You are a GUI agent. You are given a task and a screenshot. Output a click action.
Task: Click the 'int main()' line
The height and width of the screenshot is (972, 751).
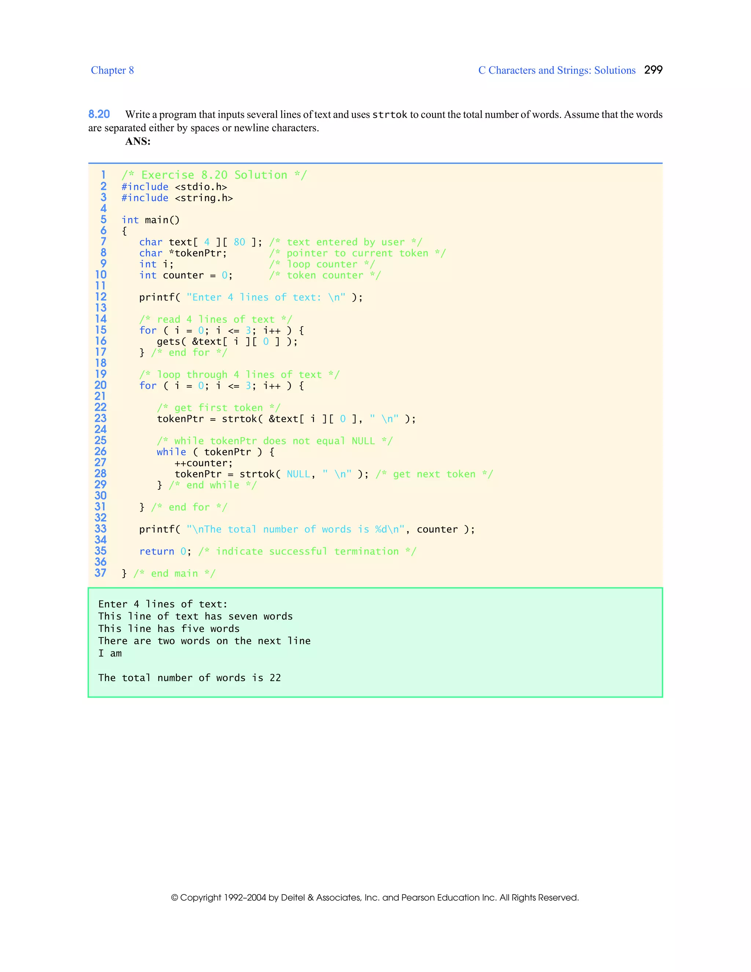tap(150, 220)
